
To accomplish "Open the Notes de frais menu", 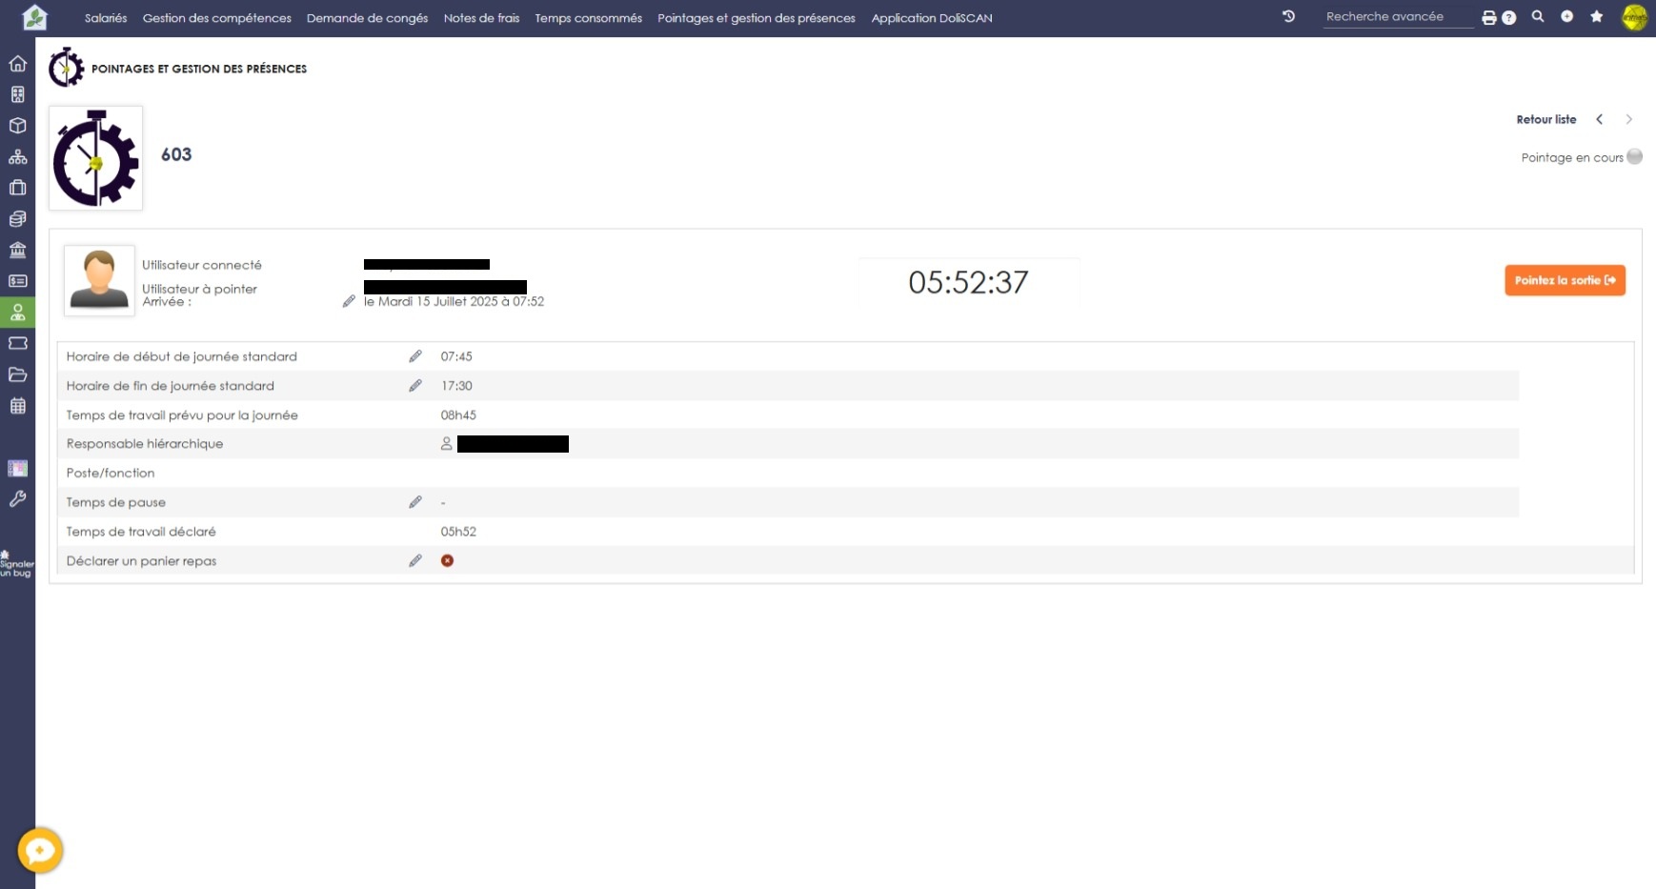I will pos(482,18).
